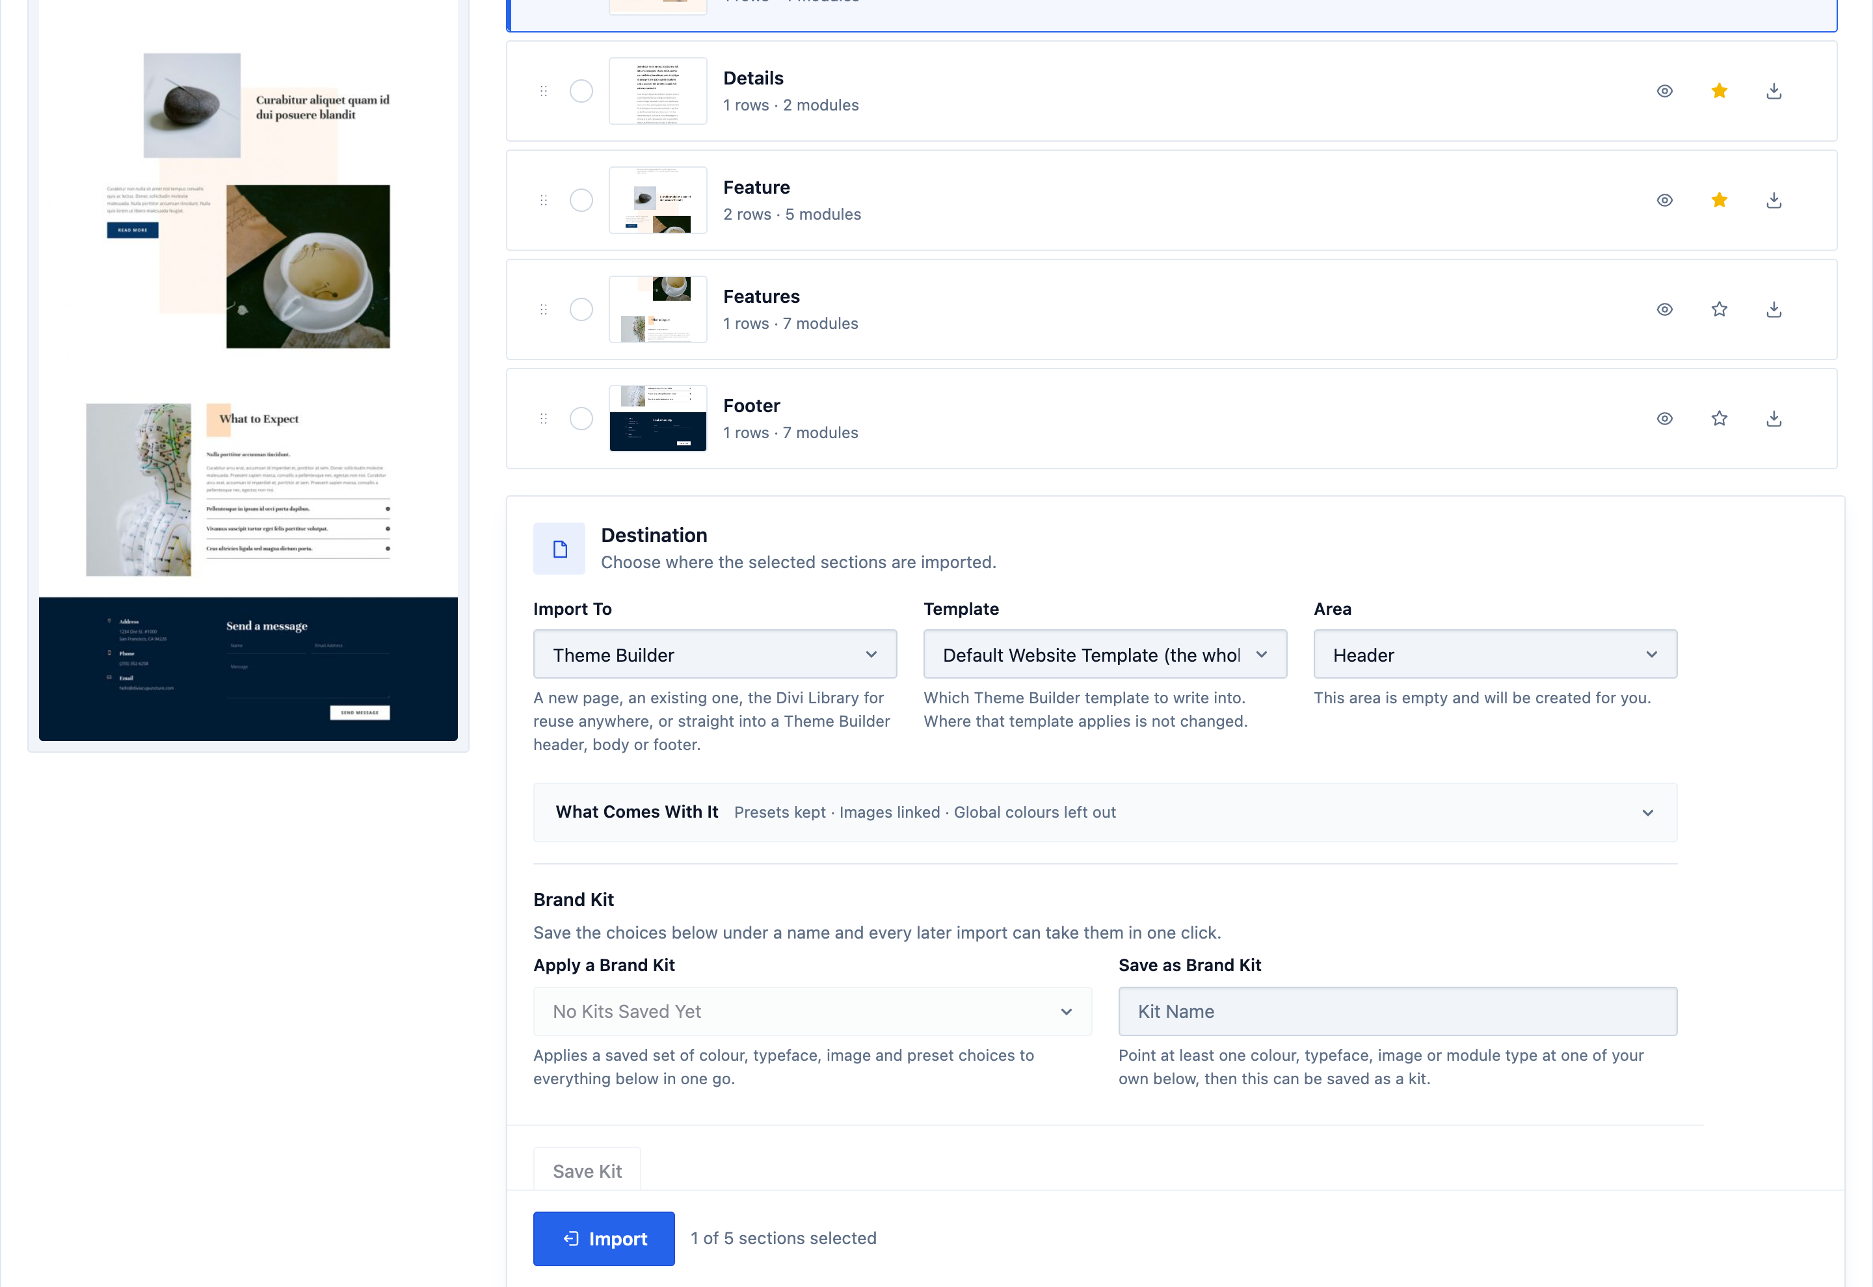Open the Area dropdown showing Header
Viewport: 1873px width, 1287px height.
1496,655
